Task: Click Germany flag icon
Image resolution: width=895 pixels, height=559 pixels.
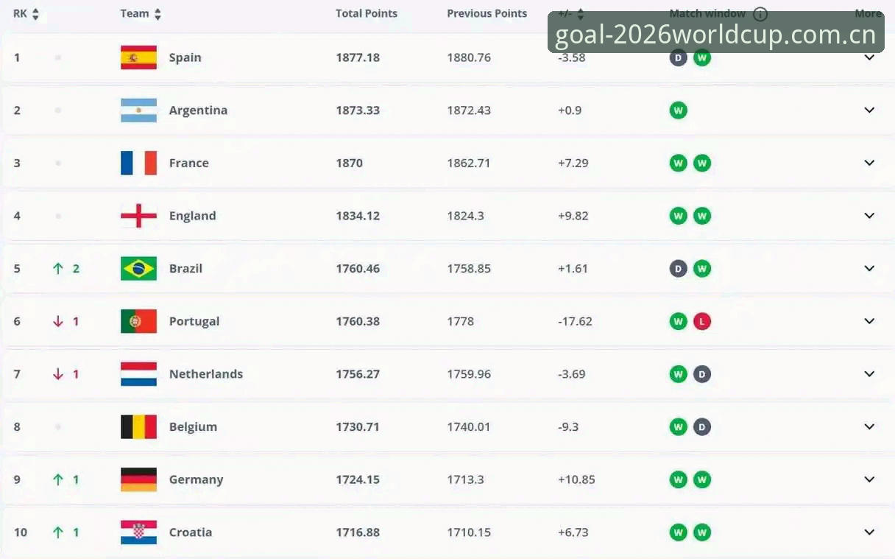Action: 138,479
